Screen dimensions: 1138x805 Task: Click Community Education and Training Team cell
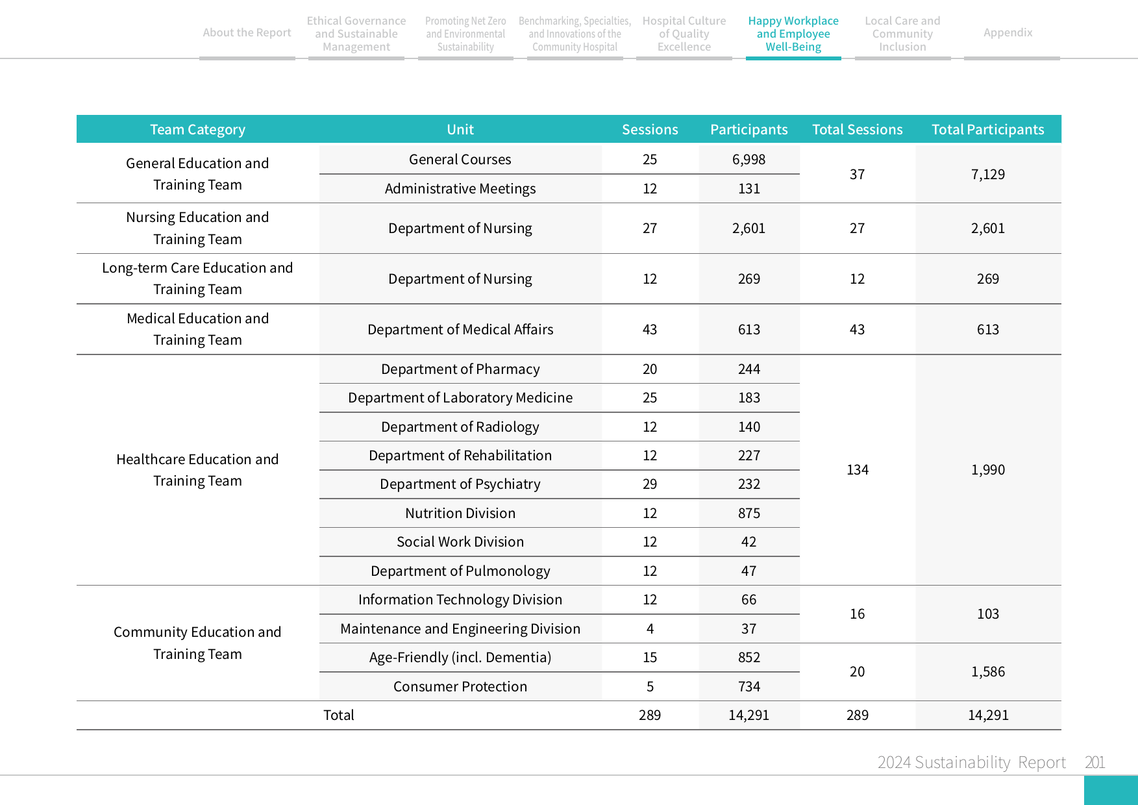tap(197, 643)
